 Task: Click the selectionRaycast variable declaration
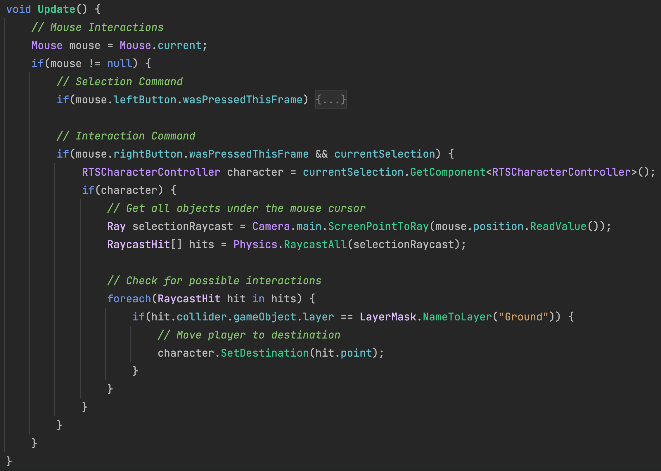(x=183, y=226)
